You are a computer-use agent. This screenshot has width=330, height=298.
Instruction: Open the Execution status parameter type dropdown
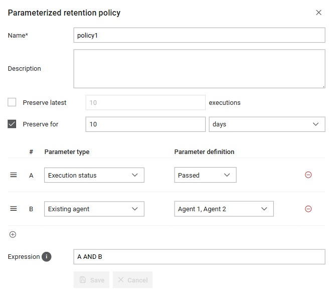(94, 175)
